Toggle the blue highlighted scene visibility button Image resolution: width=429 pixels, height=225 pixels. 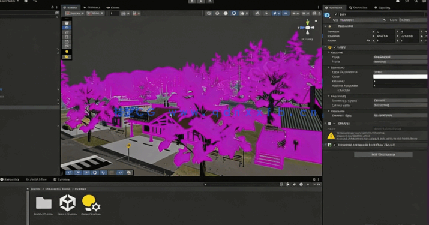(x=286, y=13)
